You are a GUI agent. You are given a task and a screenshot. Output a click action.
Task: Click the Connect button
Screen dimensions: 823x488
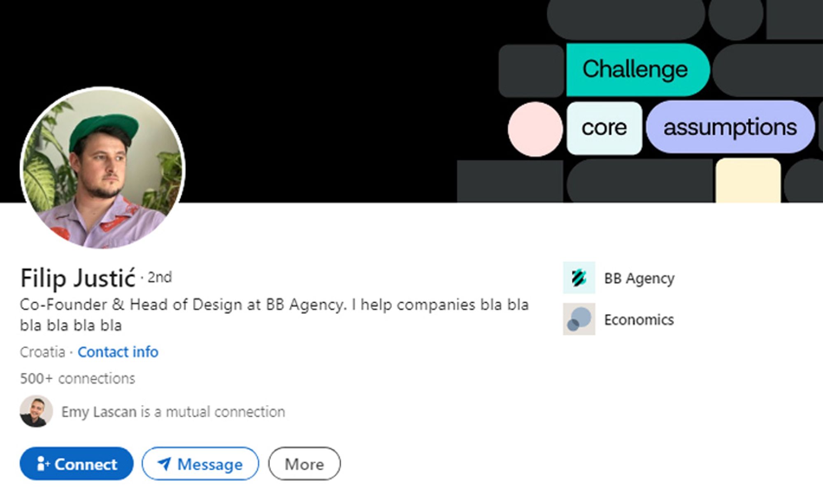pyautogui.click(x=77, y=464)
